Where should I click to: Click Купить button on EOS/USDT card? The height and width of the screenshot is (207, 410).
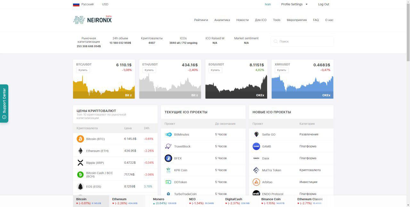pyautogui.click(x=215, y=70)
